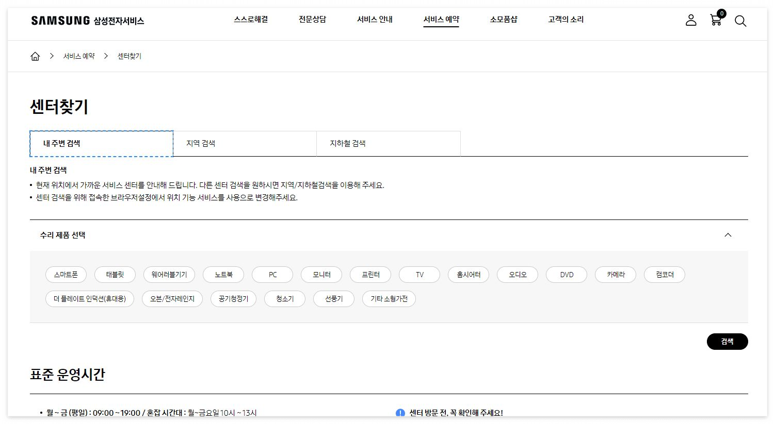
Task: Open the 서비스 예약 menu
Action: click(x=441, y=20)
